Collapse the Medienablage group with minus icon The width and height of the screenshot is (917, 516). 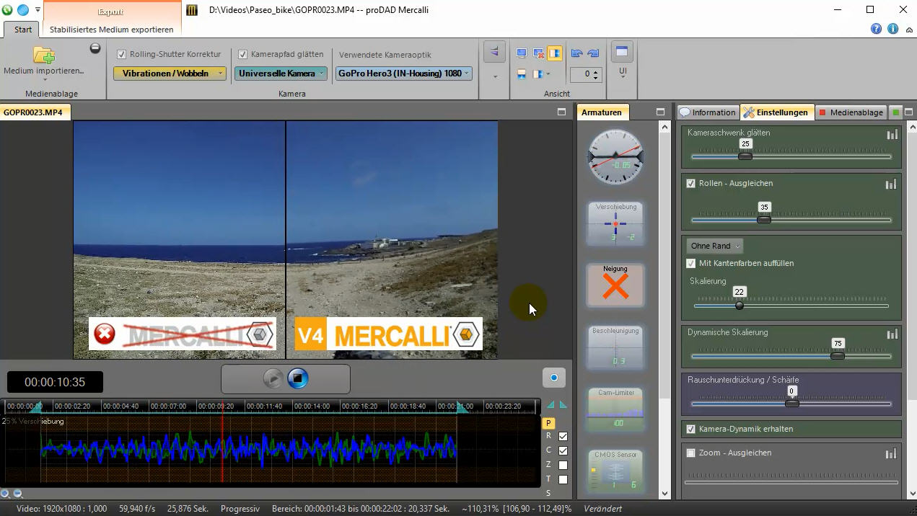[x=95, y=48]
